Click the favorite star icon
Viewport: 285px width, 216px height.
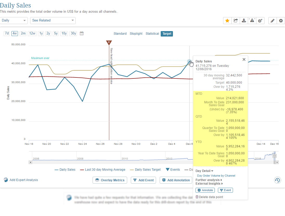tap(227, 21)
